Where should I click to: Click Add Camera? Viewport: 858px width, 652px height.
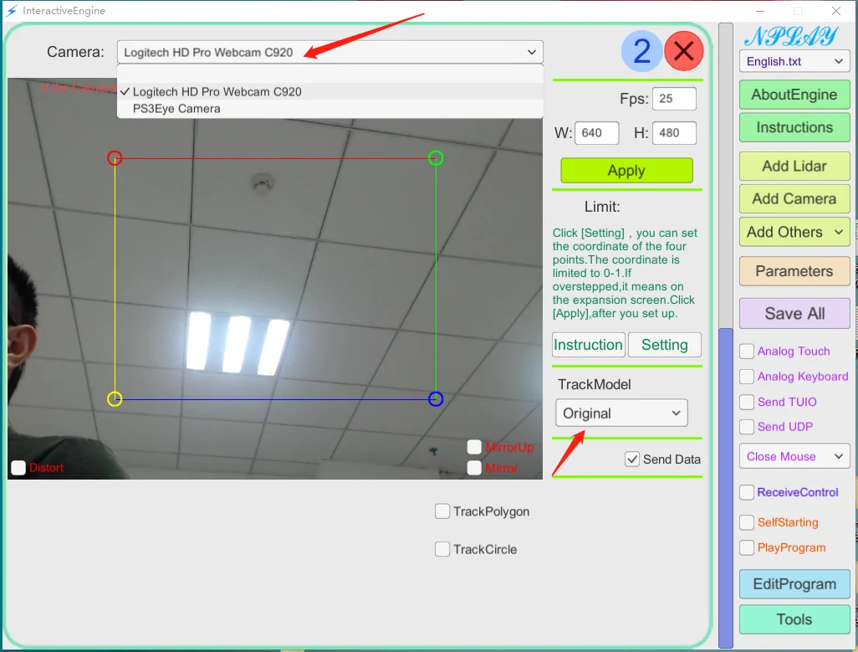click(x=794, y=198)
